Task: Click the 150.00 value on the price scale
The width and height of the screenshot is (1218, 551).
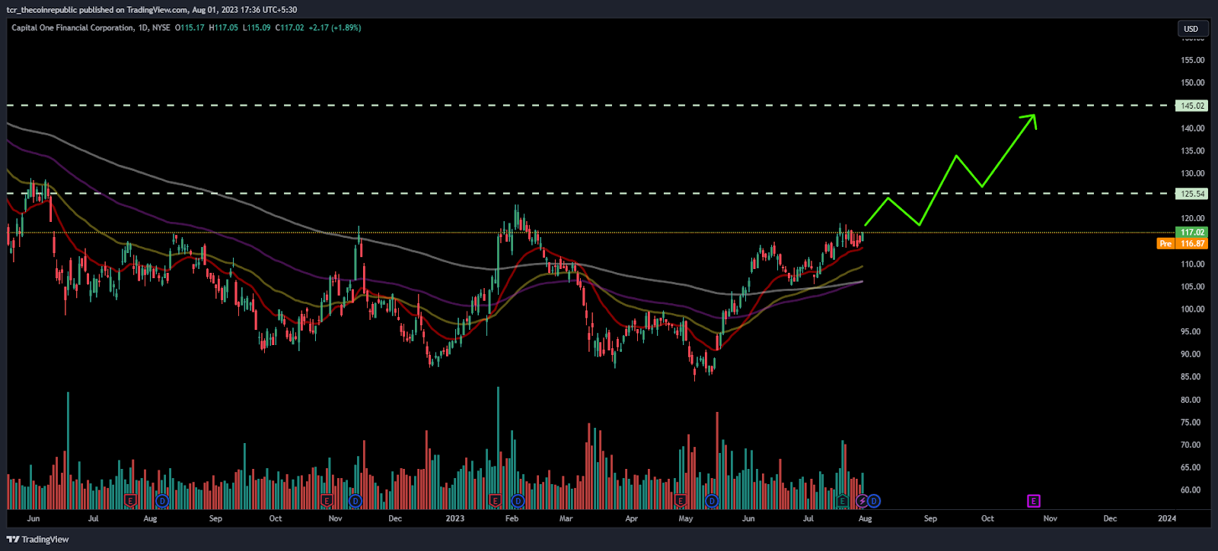Action: click(x=1193, y=83)
